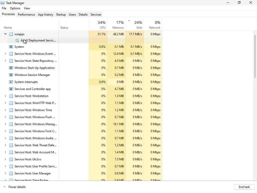
Task: Open the Options menu
Action: pos(15,8)
